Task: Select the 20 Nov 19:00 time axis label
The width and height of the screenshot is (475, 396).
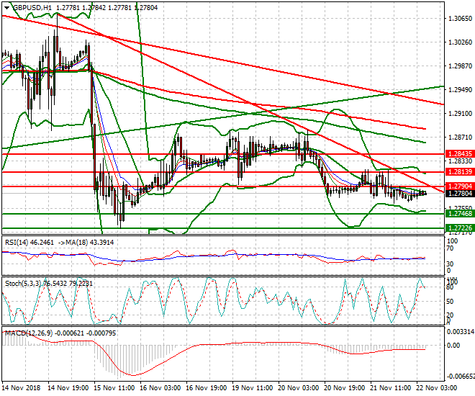Action: tap(345, 388)
